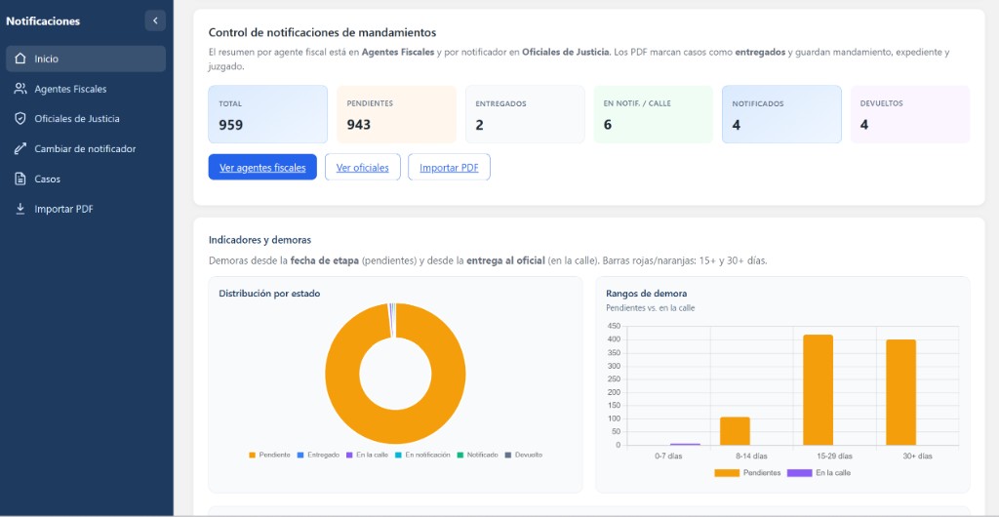Image resolution: width=999 pixels, height=517 pixels.
Task: Go to the Agentes Fiscales page
Action: 86,89
